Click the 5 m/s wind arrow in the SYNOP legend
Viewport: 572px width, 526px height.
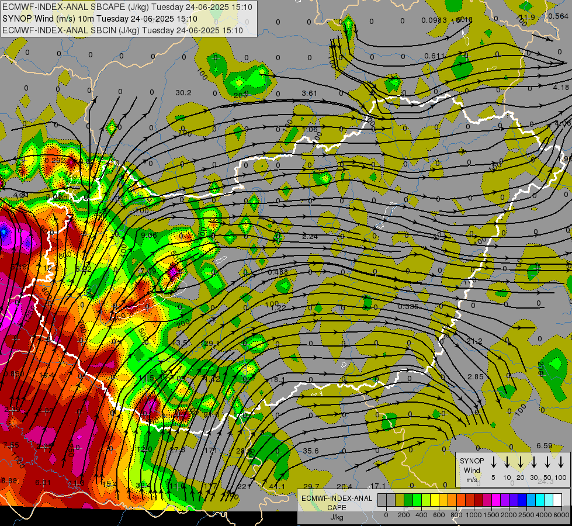point(494,462)
